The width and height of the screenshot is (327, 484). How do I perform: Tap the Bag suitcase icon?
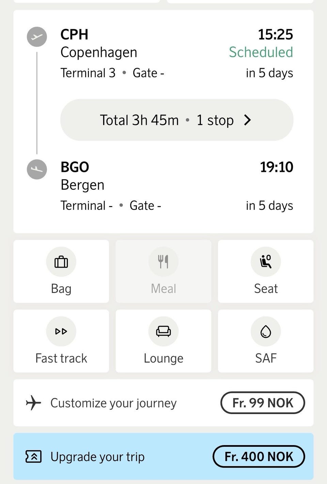click(61, 262)
